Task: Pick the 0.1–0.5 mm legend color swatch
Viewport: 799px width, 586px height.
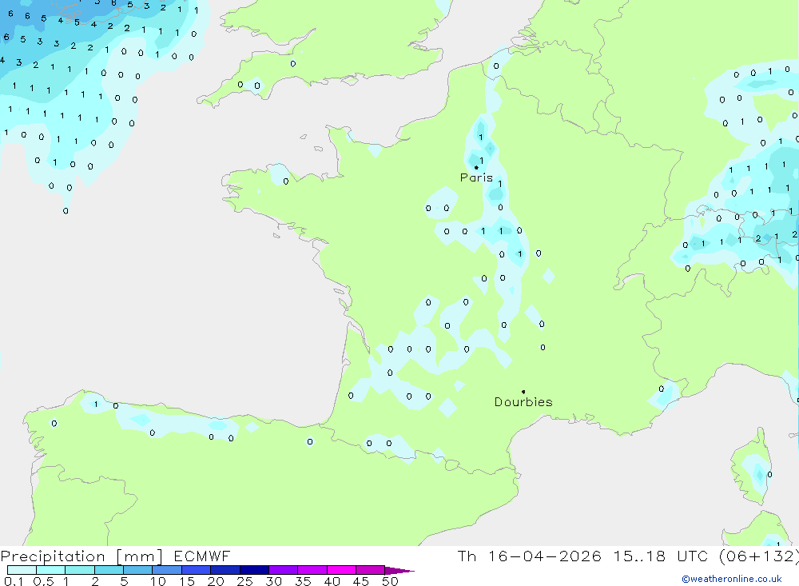Action: (22, 570)
